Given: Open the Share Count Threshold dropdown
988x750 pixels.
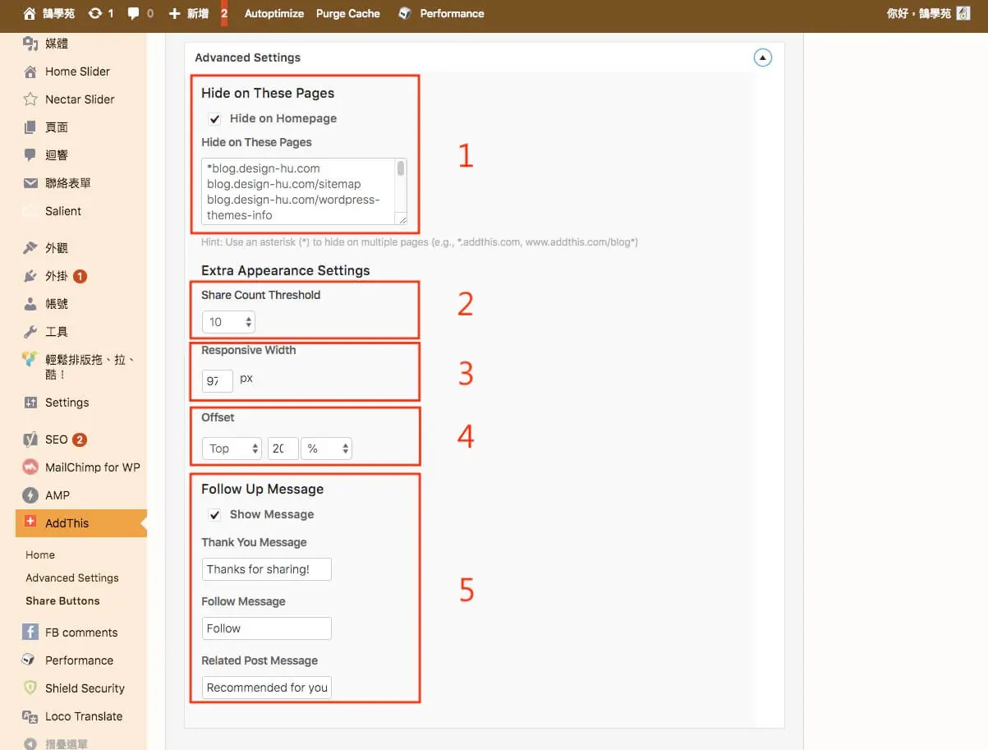Looking at the screenshot, I should click(228, 322).
